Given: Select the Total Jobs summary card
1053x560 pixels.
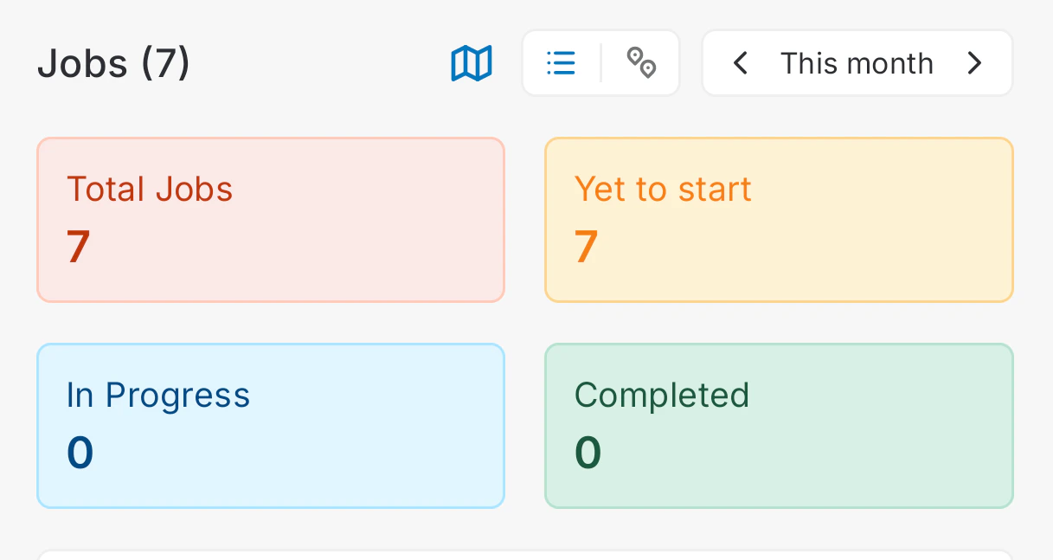Looking at the screenshot, I should (x=271, y=220).
